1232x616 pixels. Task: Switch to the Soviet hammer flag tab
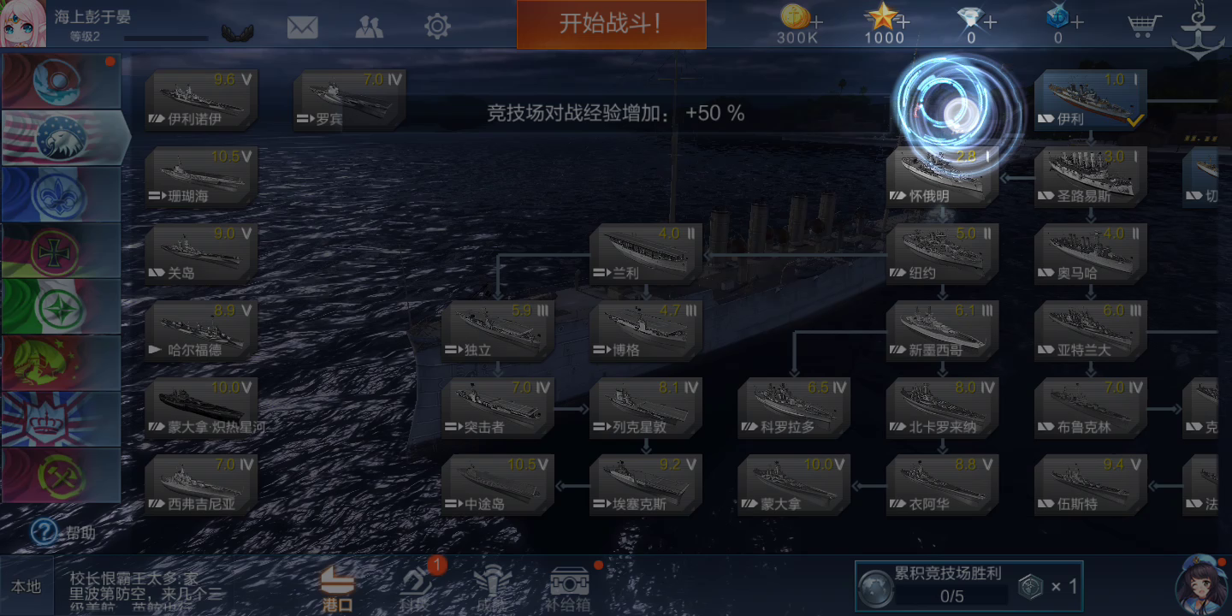pyautogui.click(x=60, y=475)
